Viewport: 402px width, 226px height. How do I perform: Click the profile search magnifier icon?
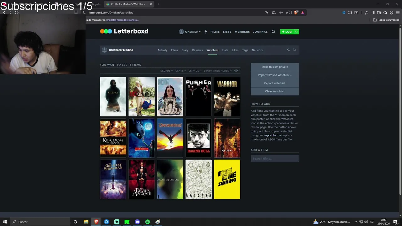[x=288, y=50]
